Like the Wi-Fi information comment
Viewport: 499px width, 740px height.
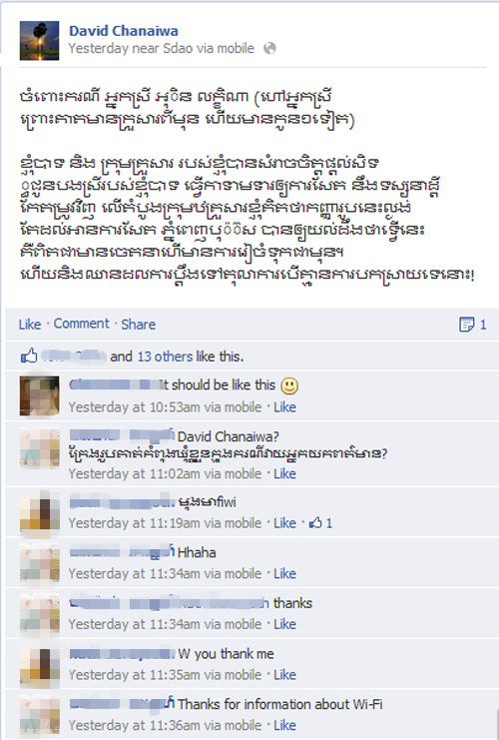tap(284, 725)
